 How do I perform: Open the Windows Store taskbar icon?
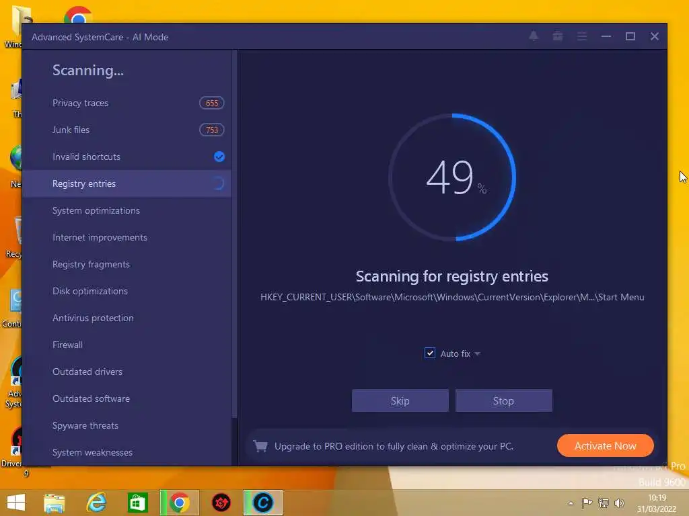pyautogui.click(x=137, y=503)
